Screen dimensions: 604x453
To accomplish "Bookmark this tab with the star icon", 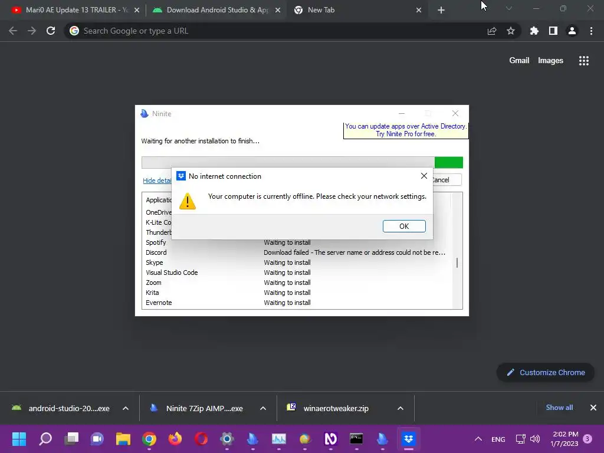I will (x=511, y=31).
